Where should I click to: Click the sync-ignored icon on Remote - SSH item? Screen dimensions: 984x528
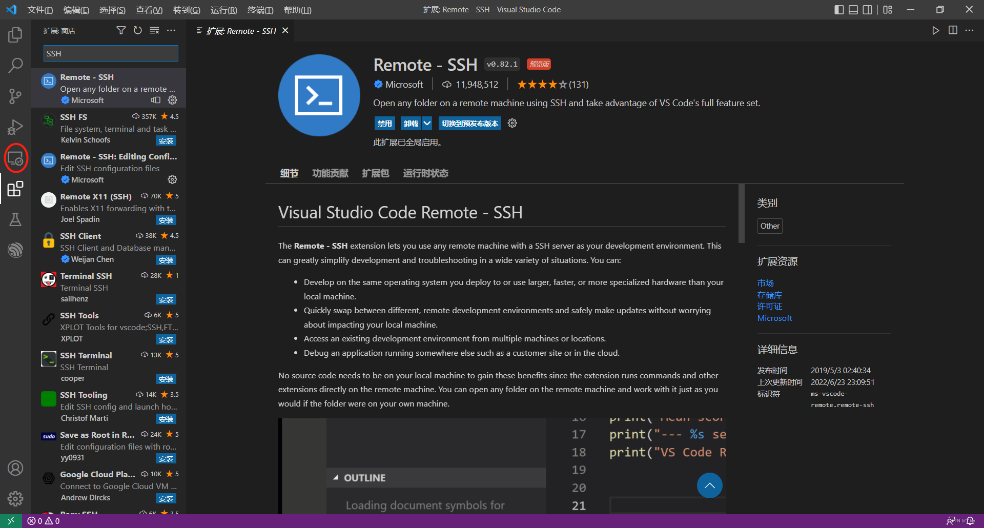click(x=156, y=100)
